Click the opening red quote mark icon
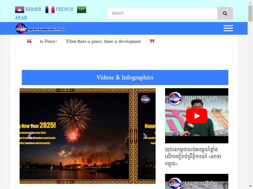 [x=29, y=41]
